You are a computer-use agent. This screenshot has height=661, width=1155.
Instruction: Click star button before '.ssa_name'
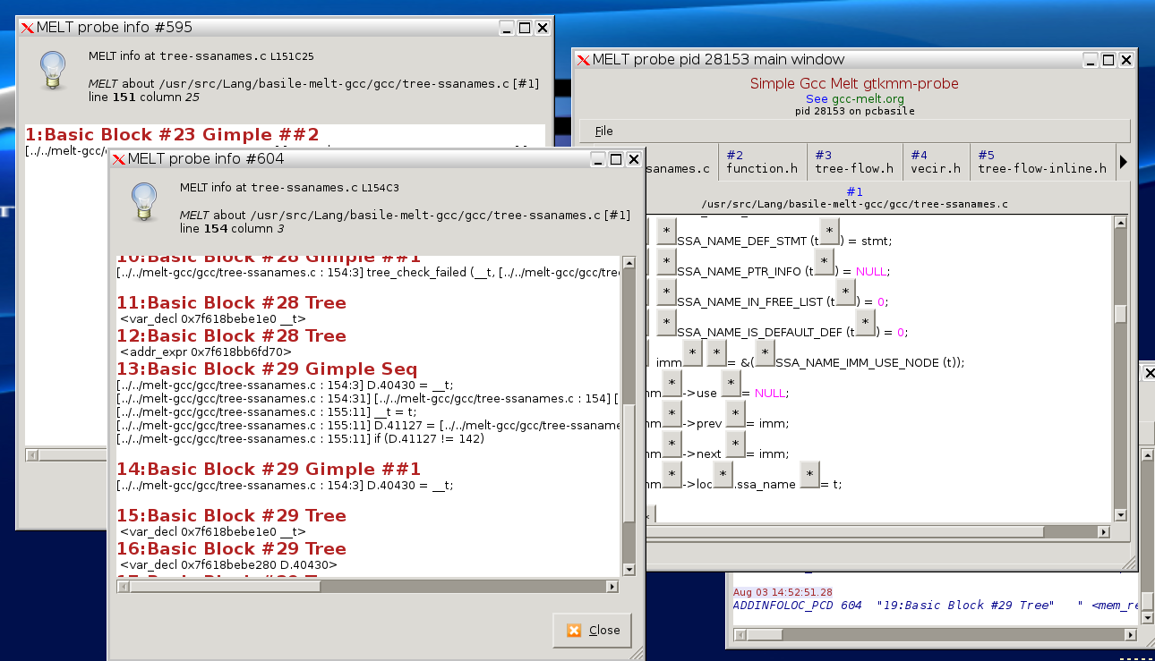(723, 476)
